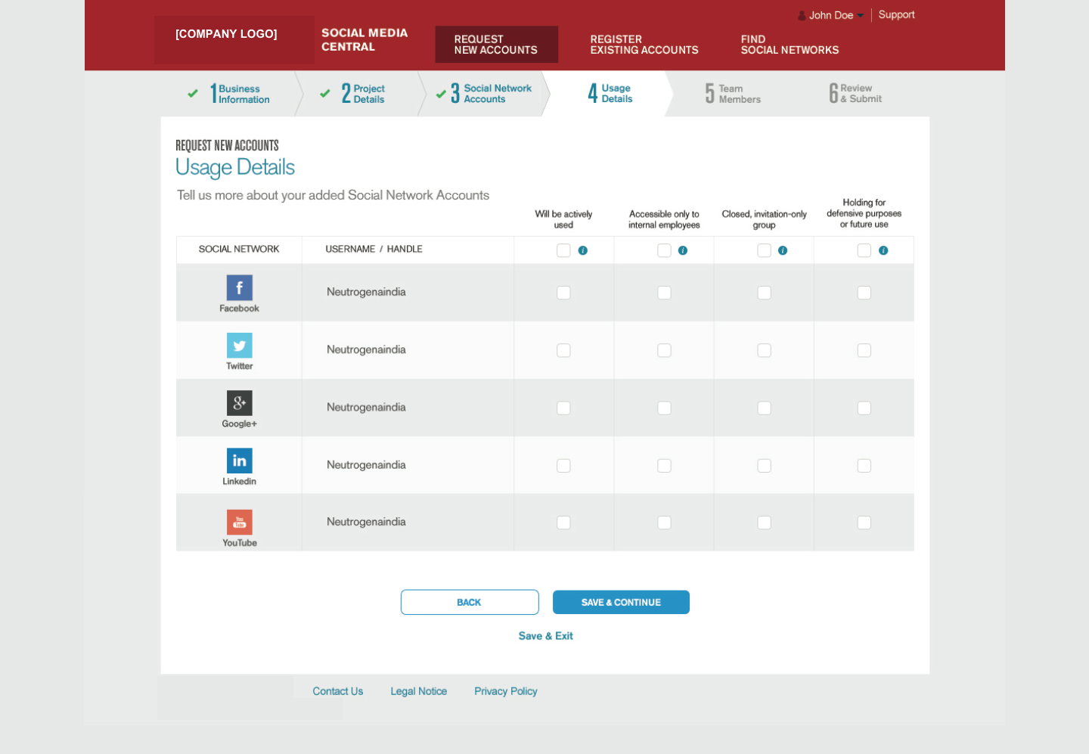Click the SOCIAL NETWORK column header
This screenshot has width=1089, height=754.
(x=239, y=249)
